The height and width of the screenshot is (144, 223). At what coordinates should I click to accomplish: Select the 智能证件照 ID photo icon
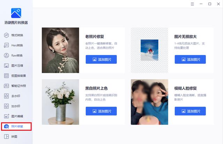pos(6,86)
